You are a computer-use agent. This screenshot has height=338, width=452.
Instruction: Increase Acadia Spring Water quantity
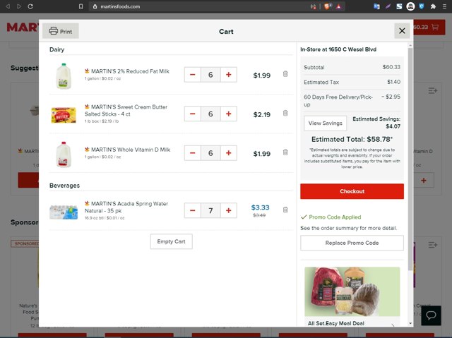pyautogui.click(x=229, y=210)
